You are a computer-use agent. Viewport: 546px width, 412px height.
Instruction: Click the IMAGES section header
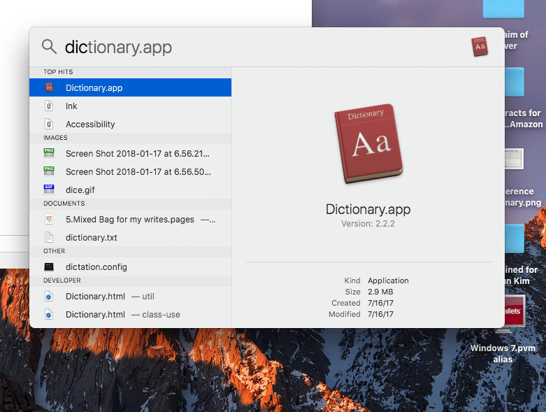[x=55, y=138]
